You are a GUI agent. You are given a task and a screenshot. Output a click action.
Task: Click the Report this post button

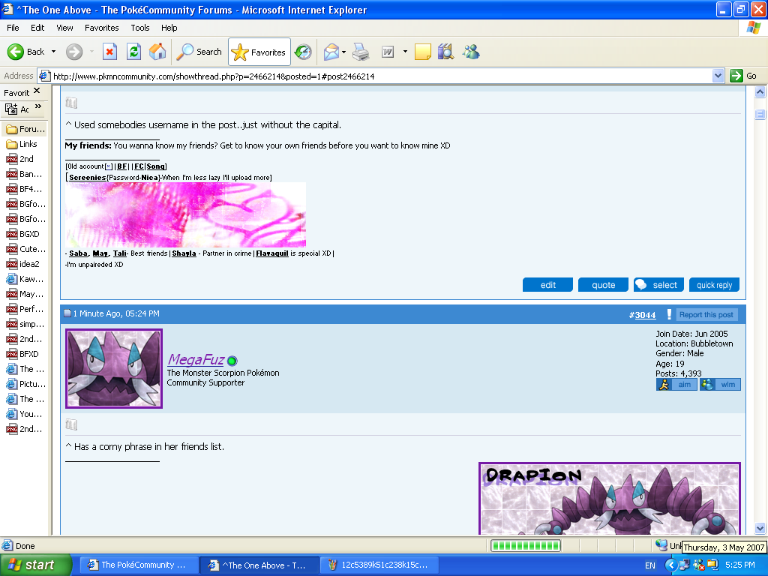click(x=706, y=314)
